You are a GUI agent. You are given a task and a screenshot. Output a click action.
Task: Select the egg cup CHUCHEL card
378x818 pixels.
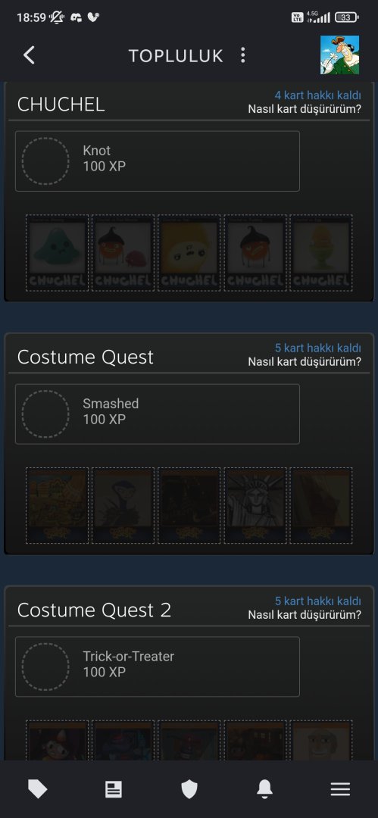[x=321, y=253]
